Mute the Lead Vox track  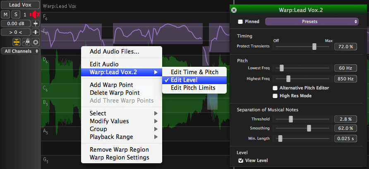(5, 14)
